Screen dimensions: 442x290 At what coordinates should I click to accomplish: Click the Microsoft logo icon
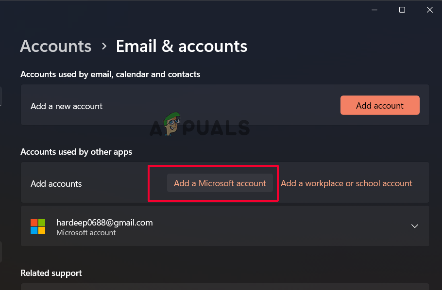(x=38, y=226)
